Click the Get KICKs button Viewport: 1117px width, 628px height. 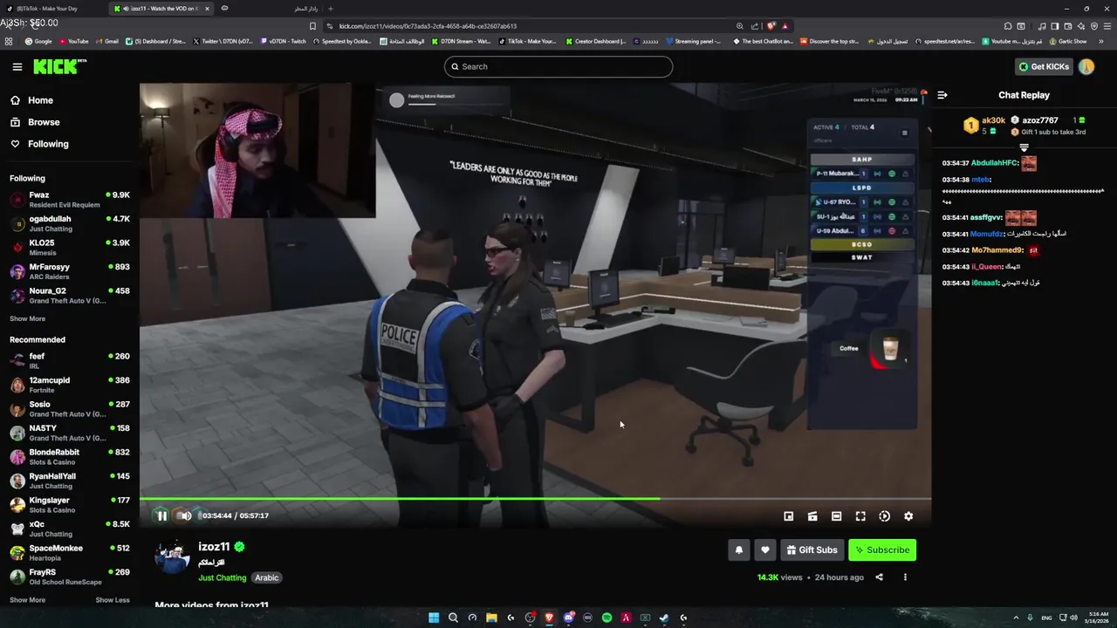click(1044, 66)
